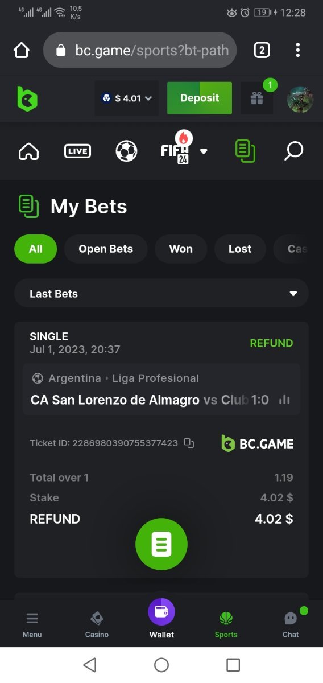
Task: Open the Chat tab in bottom bar
Action: click(x=291, y=624)
